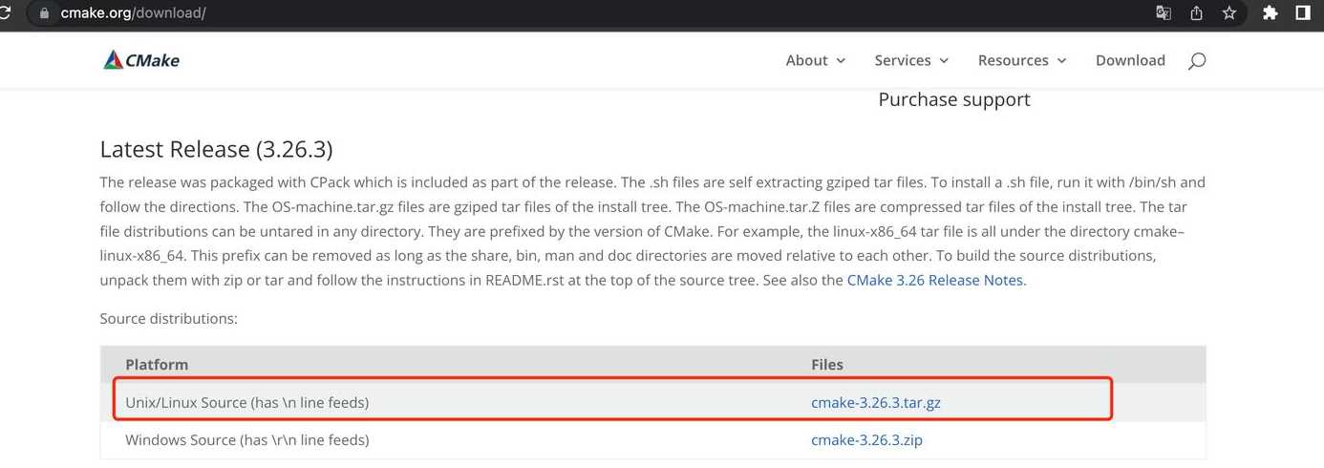Image resolution: width=1324 pixels, height=468 pixels.
Task: Click the padlock site info icon
Action: pyautogui.click(x=42, y=13)
